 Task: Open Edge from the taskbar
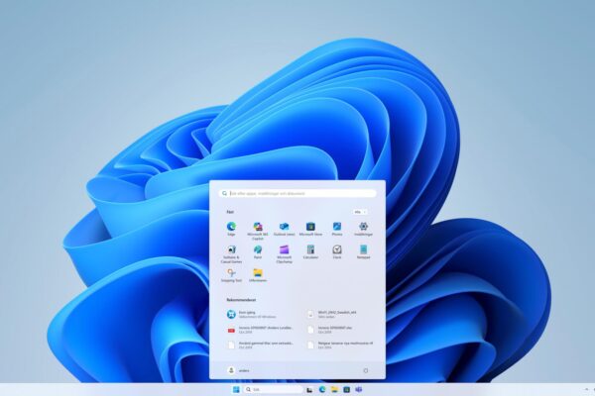point(322,389)
